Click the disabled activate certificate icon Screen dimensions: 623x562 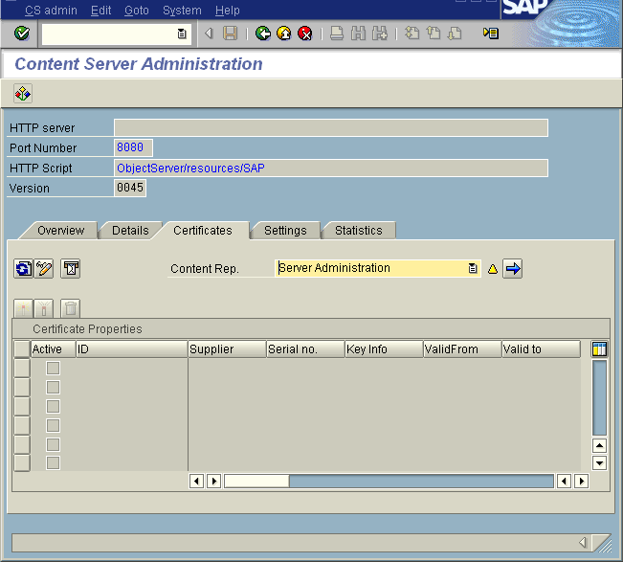[x=23, y=309]
